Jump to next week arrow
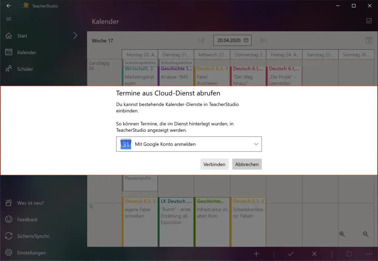 263,40
